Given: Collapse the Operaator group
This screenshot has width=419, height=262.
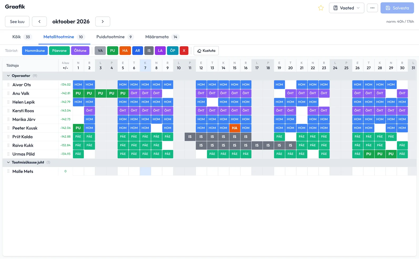Looking at the screenshot, I should (8, 76).
